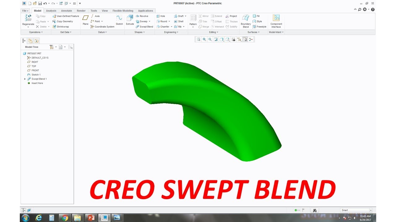Screen dimensions: 396x222
Task: Open the Boundary Blend tool
Action: pyautogui.click(x=246, y=21)
